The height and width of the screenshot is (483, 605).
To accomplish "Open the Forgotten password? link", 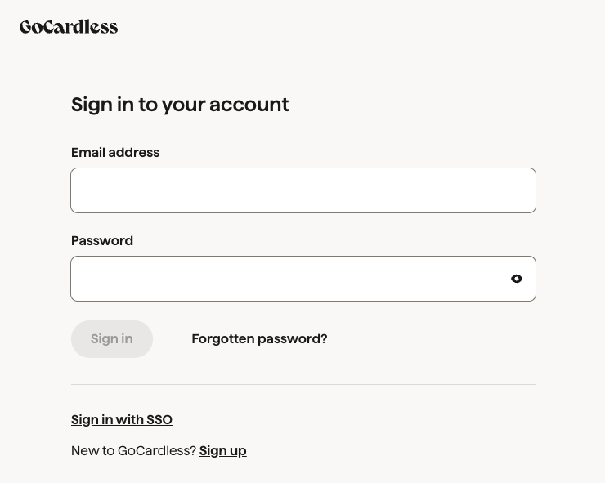I will [x=259, y=338].
